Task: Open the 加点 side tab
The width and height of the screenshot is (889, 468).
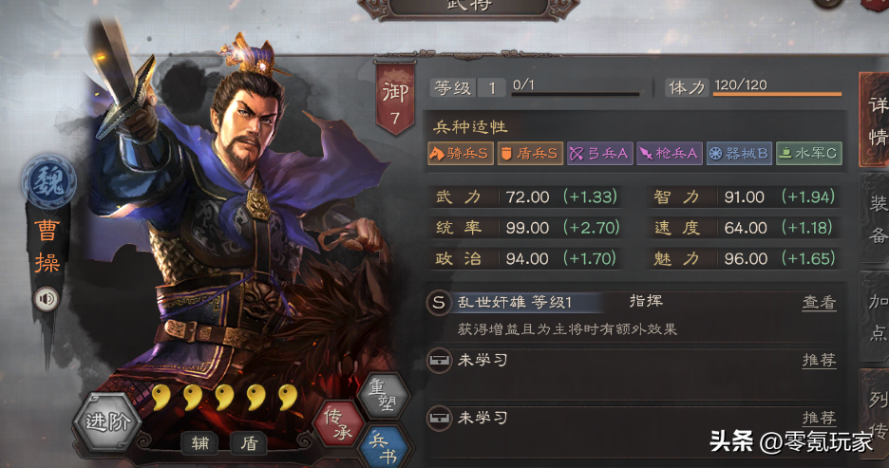Action: pyautogui.click(x=877, y=316)
